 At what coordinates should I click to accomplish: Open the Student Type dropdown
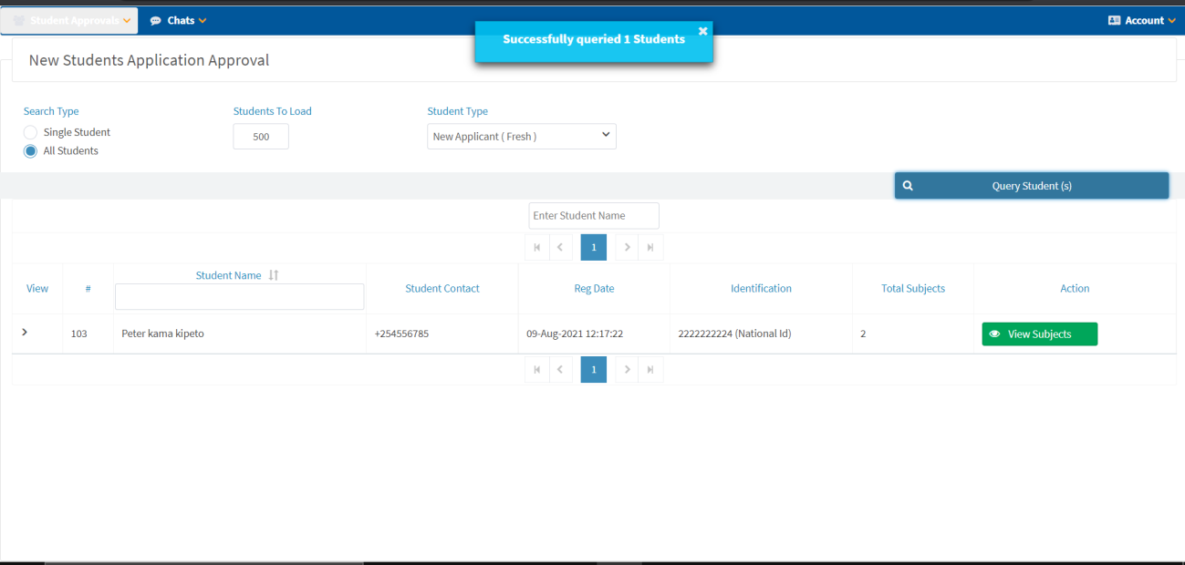(x=521, y=136)
